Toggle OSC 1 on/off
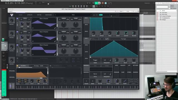Screen dimensions: 178x100 coord(17,19)
